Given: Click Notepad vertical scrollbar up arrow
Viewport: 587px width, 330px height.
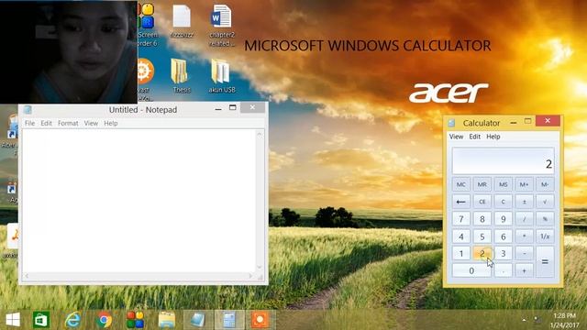Looking at the screenshot, I should click(260, 134).
